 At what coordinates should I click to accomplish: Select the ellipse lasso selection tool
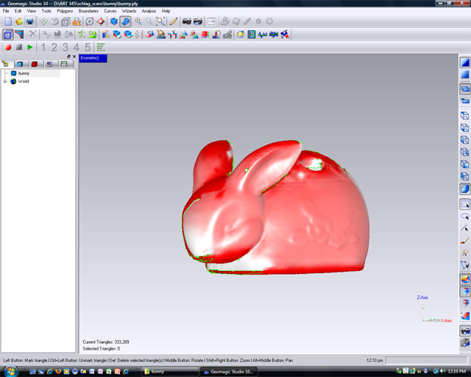465,216
